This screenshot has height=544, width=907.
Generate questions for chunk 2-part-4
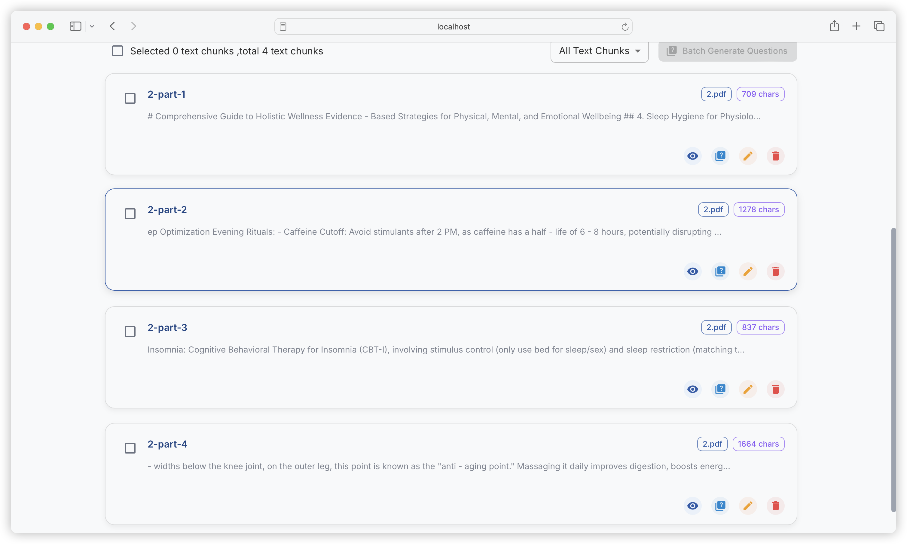coord(720,506)
